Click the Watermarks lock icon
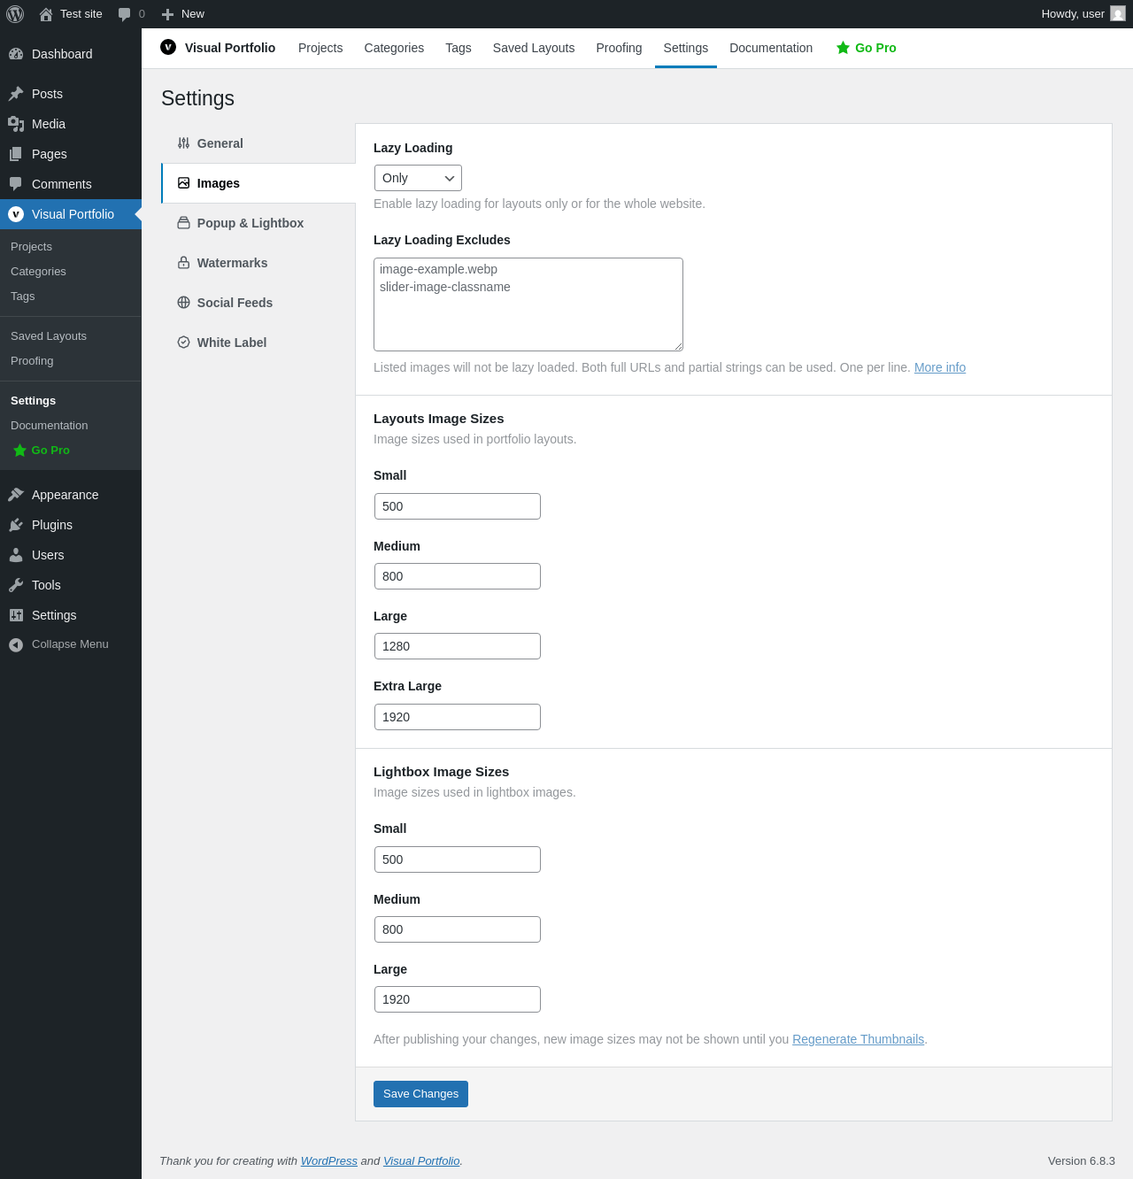 (183, 263)
